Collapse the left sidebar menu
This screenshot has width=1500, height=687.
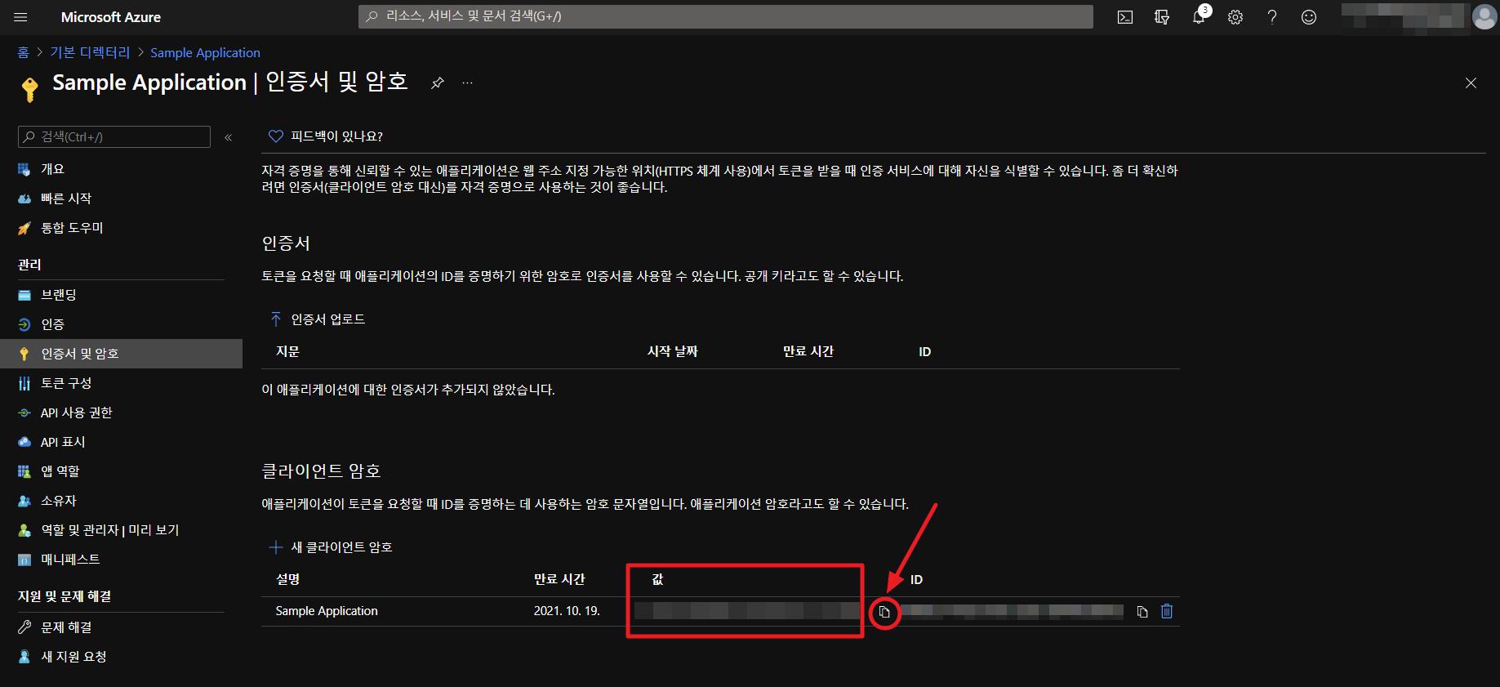tap(229, 137)
